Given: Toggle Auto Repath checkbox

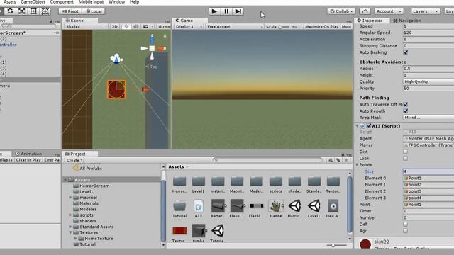Looking at the screenshot, I should pos(405,111).
